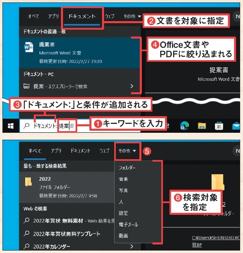Click magnifier icon beside 2022年年賀状無料テンプレート
The image size is (243, 253).
26,234
